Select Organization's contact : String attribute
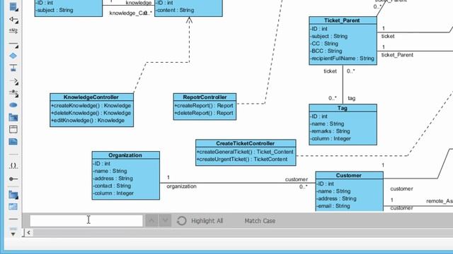 click(x=112, y=186)
